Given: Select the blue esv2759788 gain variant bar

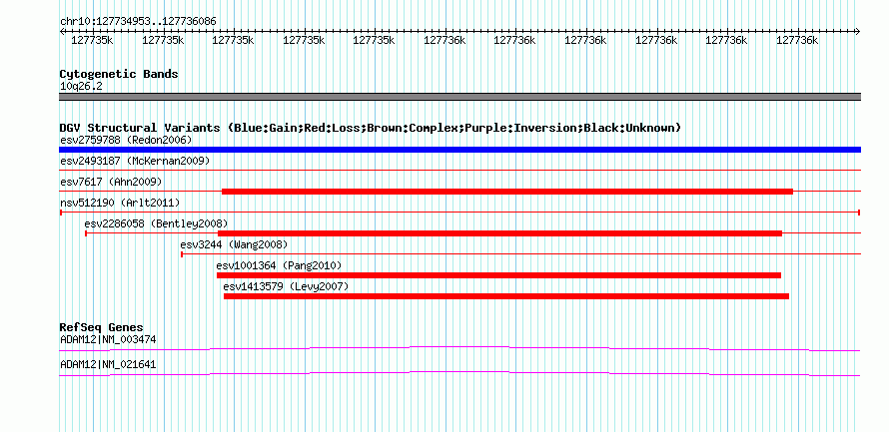Looking at the screenshot, I should coord(459,150).
